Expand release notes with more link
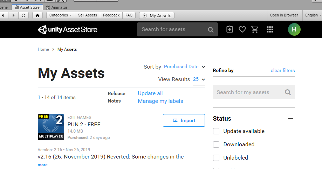This screenshot has height=169, width=322. 42,165
